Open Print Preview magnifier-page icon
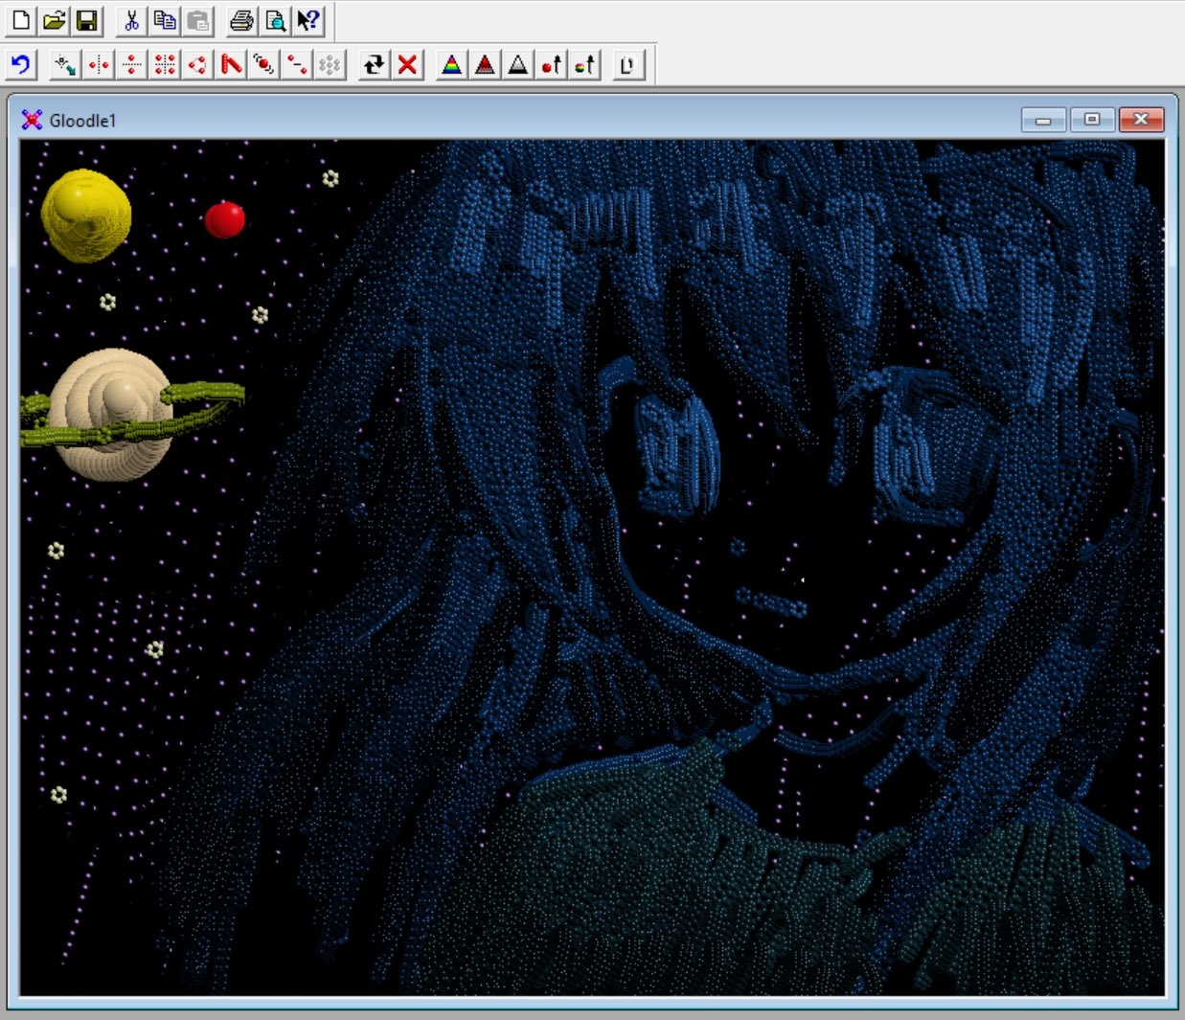 [x=275, y=20]
